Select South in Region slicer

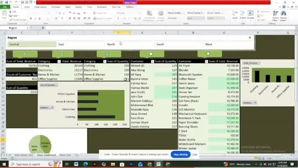pyautogui.click(x=179, y=44)
